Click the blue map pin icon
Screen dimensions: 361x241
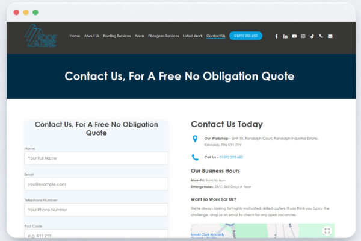click(x=195, y=139)
